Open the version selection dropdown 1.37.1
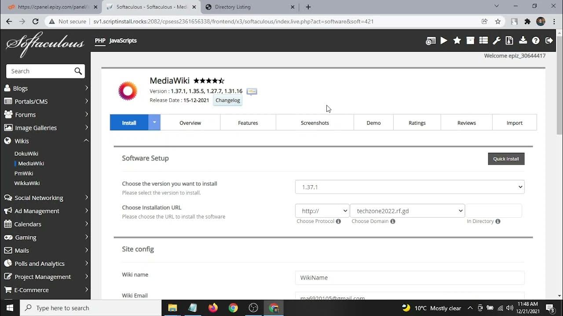Viewport: 563px width, 316px height. click(409, 187)
